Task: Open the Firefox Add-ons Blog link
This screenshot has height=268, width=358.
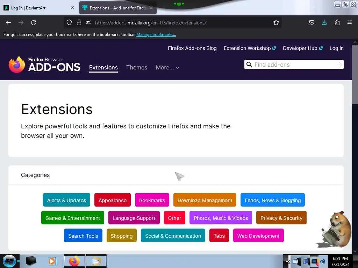Action: point(192,48)
